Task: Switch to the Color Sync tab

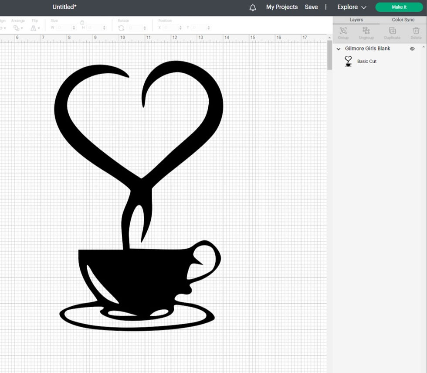Action: 403,20
